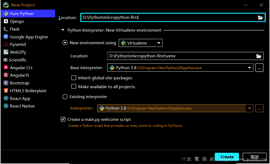Uncheck Create a main.py welcome script

pyautogui.click(x=63, y=119)
